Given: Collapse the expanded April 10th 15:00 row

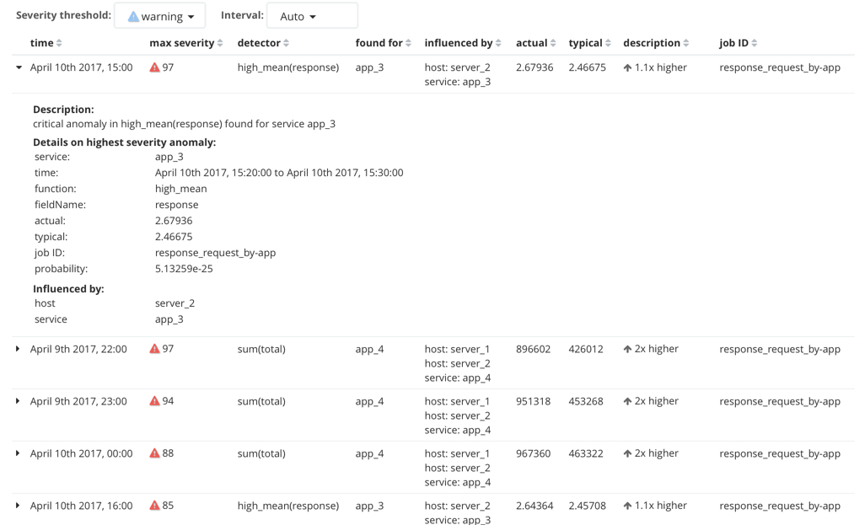Looking at the screenshot, I should pyautogui.click(x=19, y=67).
